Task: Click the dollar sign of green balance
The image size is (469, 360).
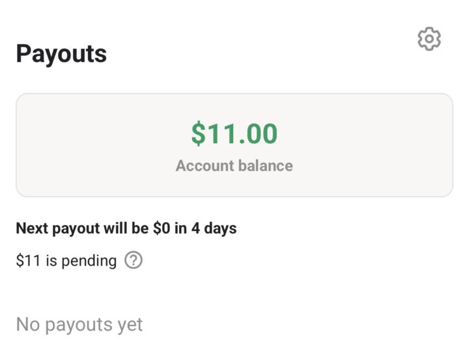Action: (x=198, y=133)
